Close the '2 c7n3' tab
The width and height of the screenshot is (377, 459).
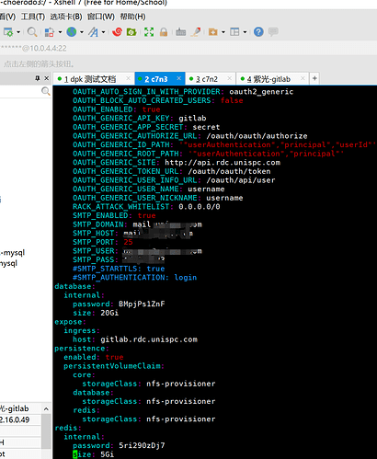tap(179, 78)
